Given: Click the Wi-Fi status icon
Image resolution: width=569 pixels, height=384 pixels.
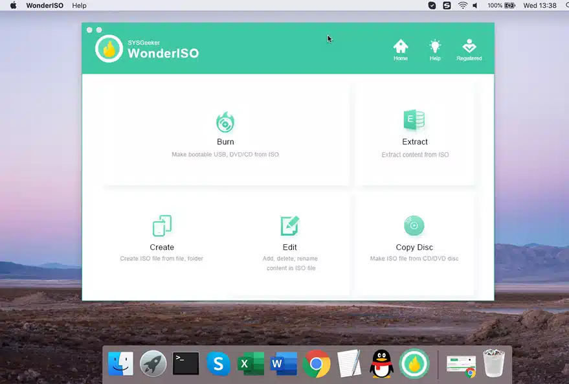Looking at the screenshot, I should [x=463, y=5].
